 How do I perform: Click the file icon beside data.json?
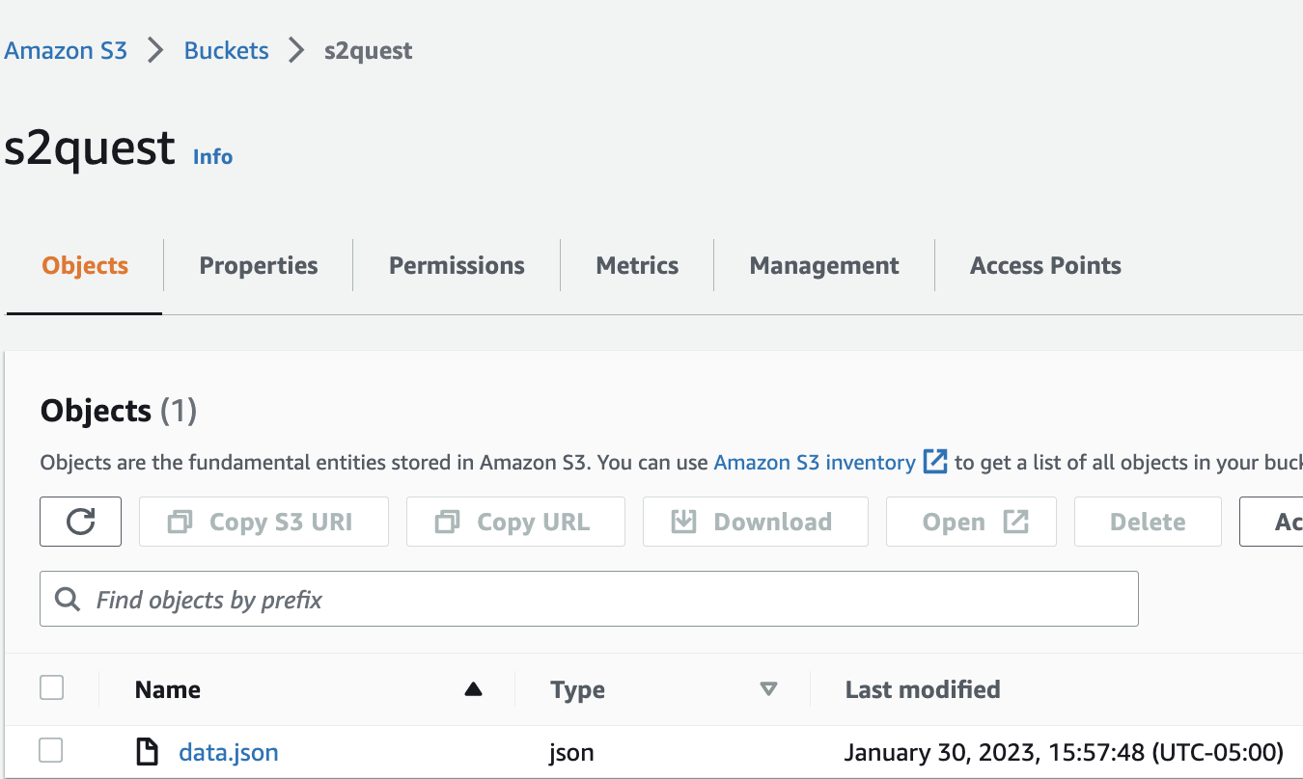147,751
